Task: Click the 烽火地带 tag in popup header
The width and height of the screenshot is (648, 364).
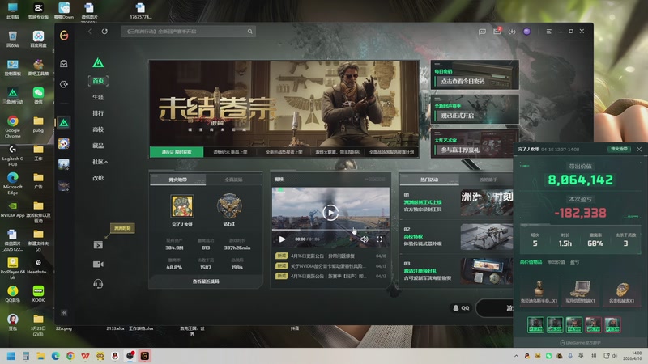Action: tap(619, 149)
